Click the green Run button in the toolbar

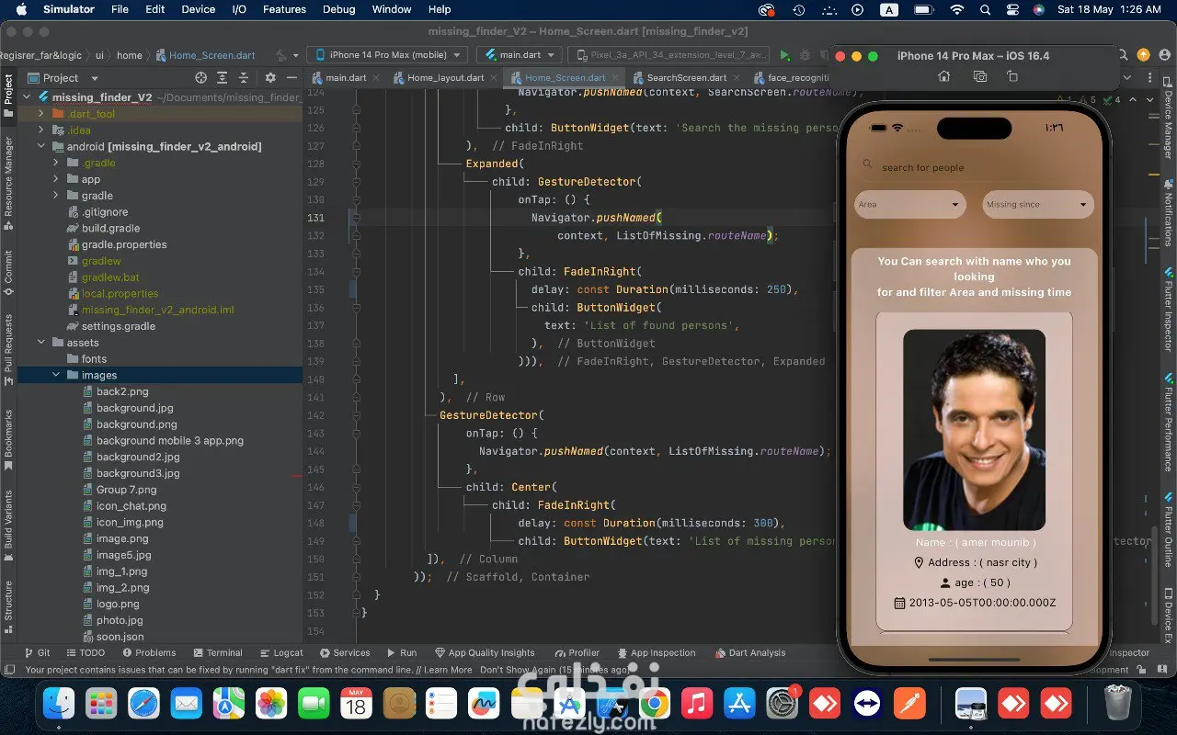(x=784, y=55)
